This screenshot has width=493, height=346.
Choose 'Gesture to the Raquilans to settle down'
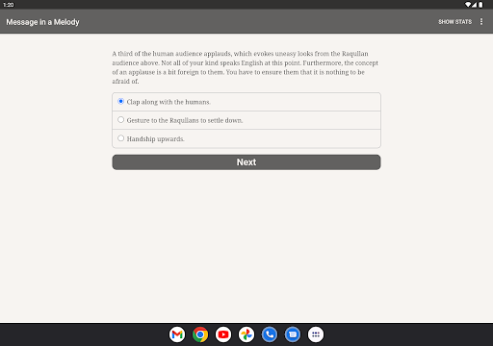point(120,120)
